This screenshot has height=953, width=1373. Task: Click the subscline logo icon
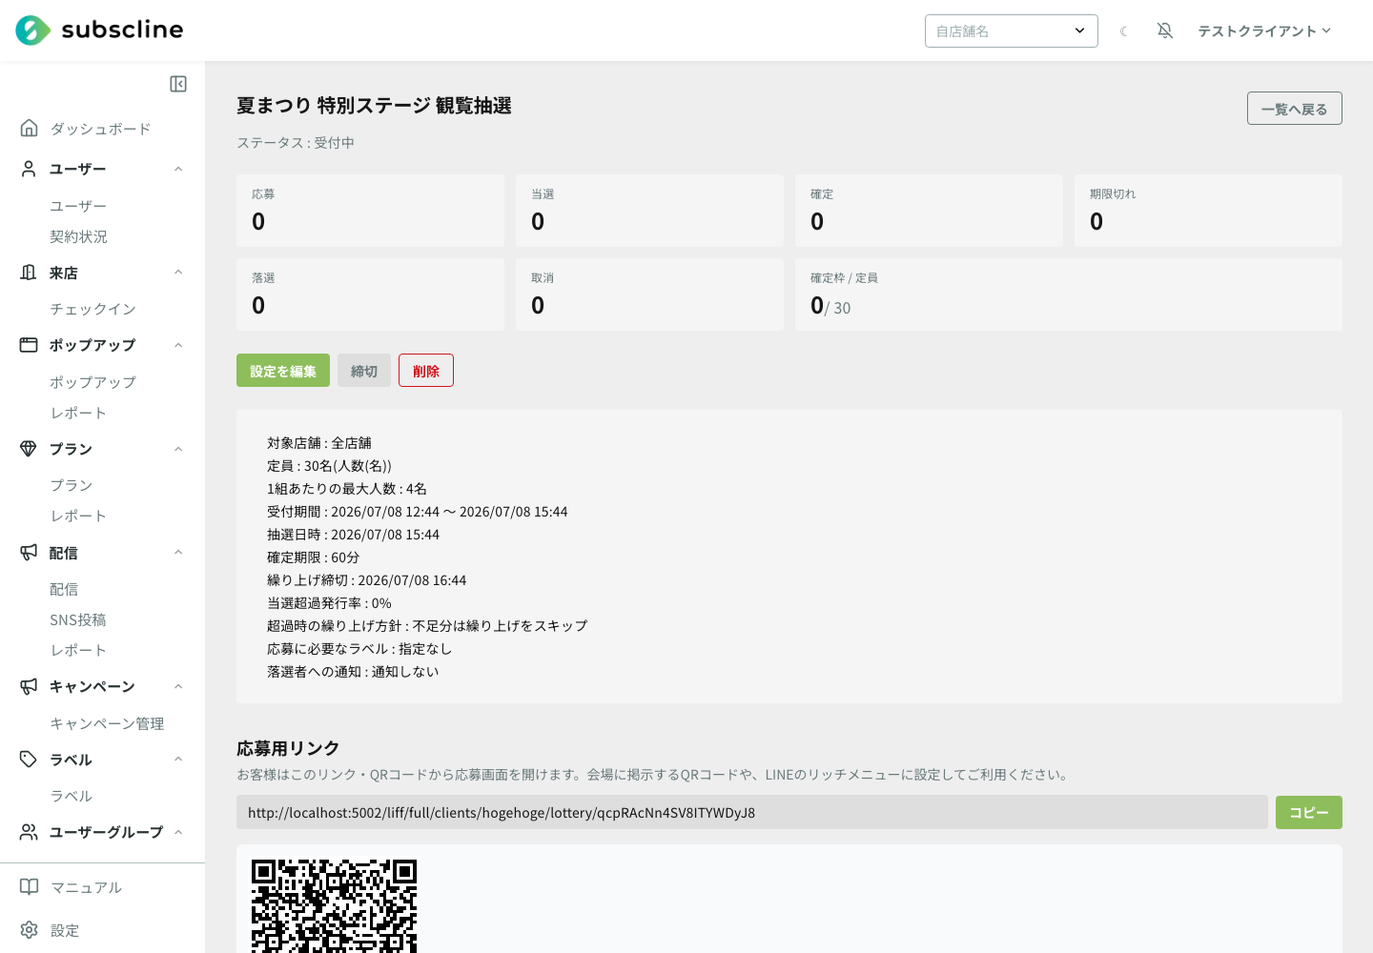pos(33,30)
